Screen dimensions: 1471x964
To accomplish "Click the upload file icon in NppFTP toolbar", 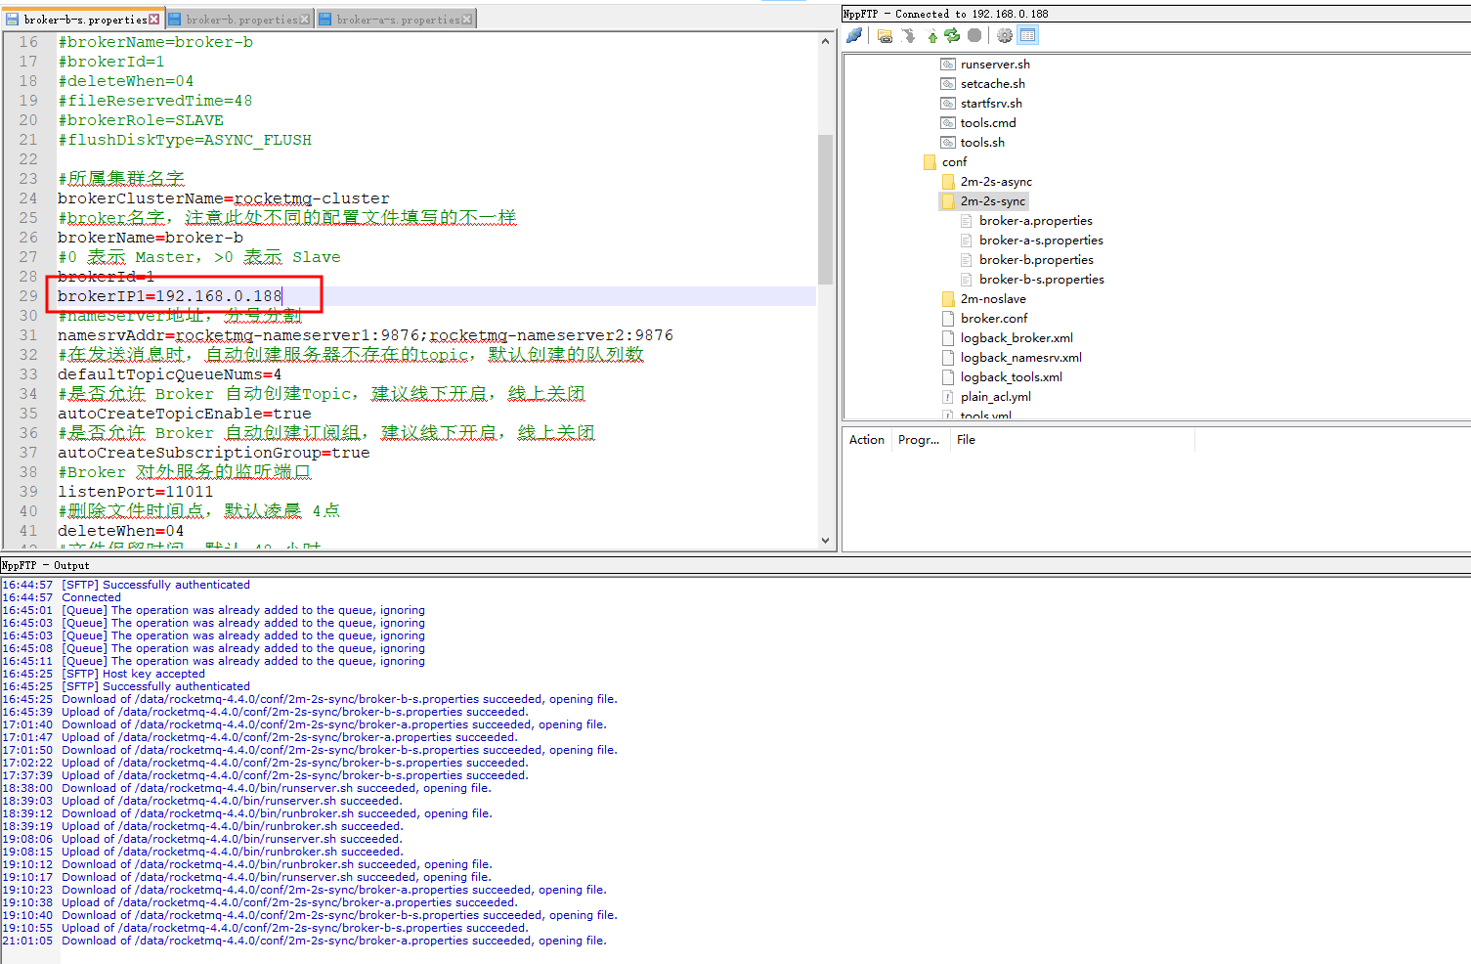I will [930, 35].
